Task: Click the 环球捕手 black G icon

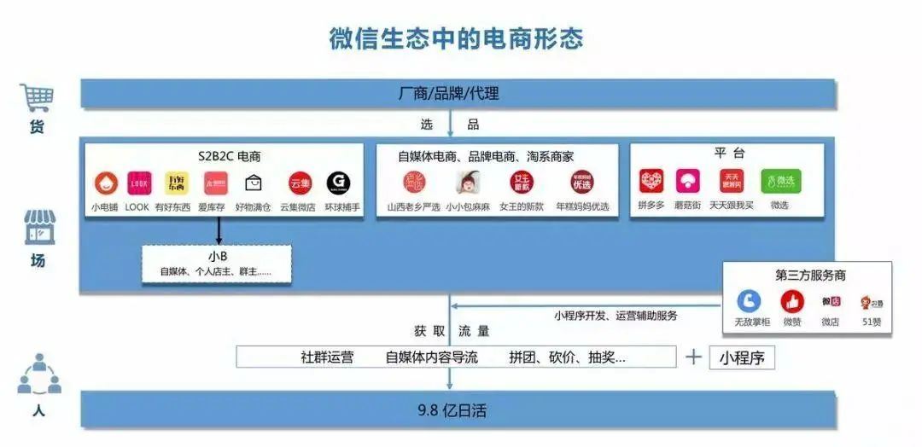Action: tap(339, 183)
